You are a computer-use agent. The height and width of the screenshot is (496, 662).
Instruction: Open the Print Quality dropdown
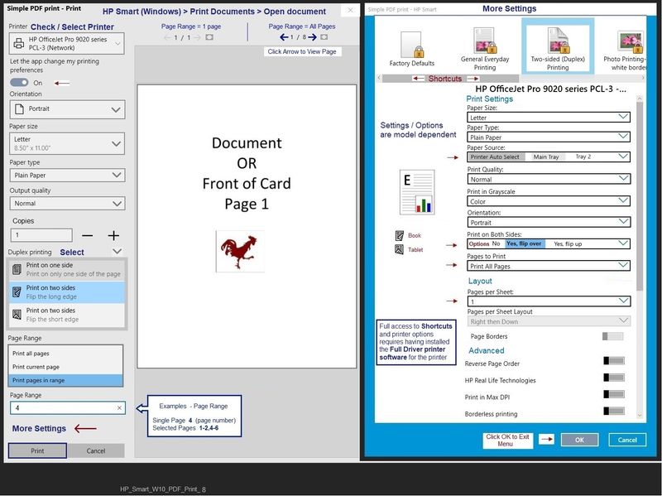pyautogui.click(x=549, y=179)
